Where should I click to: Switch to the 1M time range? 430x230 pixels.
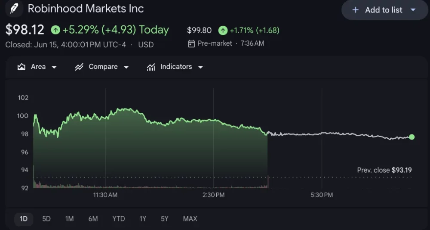pyautogui.click(x=69, y=219)
